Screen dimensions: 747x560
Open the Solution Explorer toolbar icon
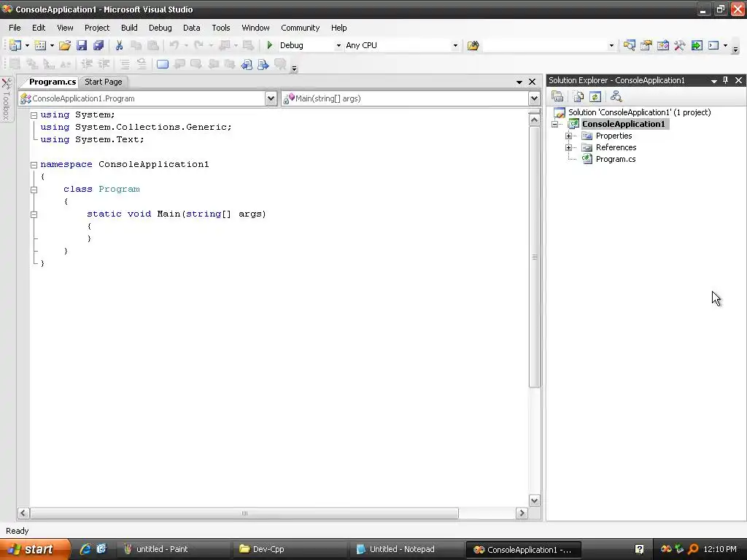(x=630, y=45)
